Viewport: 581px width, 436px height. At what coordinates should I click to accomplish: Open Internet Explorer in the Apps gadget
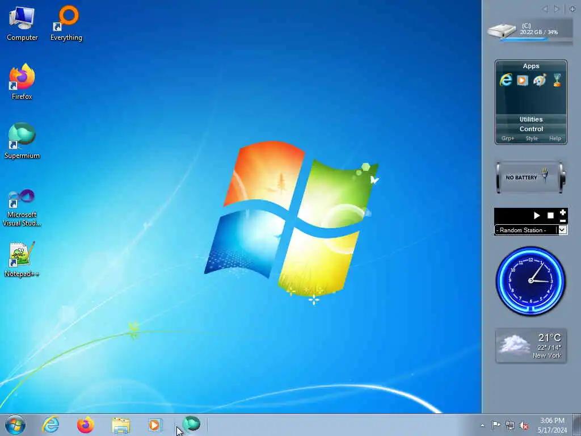tap(506, 80)
